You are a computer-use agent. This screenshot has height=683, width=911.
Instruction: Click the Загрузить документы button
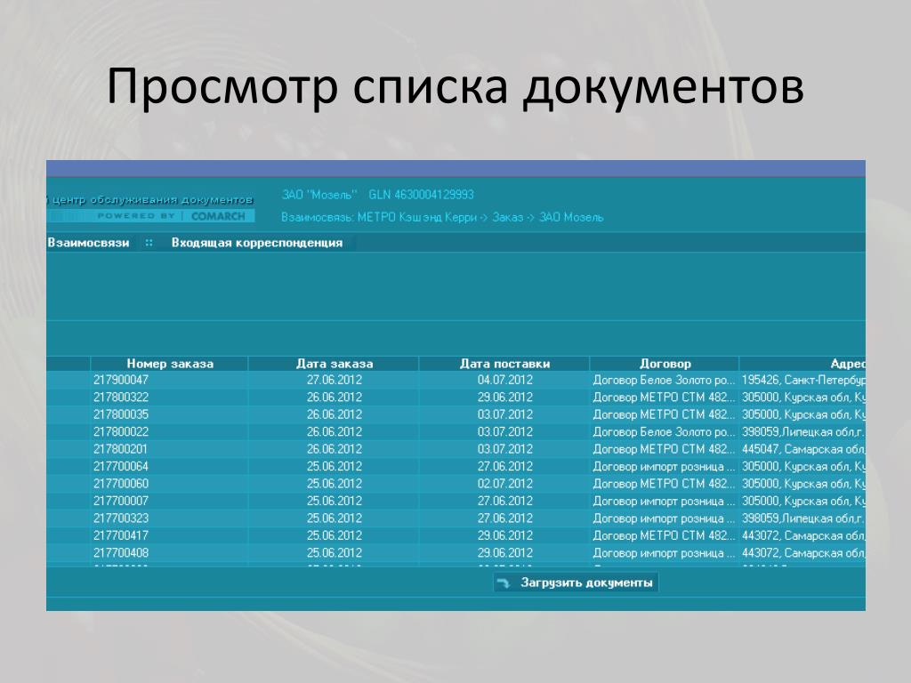[x=576, y=583]
